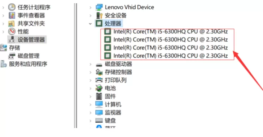Expand the 磁盘驱动器 category
Viewport: 263px width, 137px height.
[x=91, y=64]
